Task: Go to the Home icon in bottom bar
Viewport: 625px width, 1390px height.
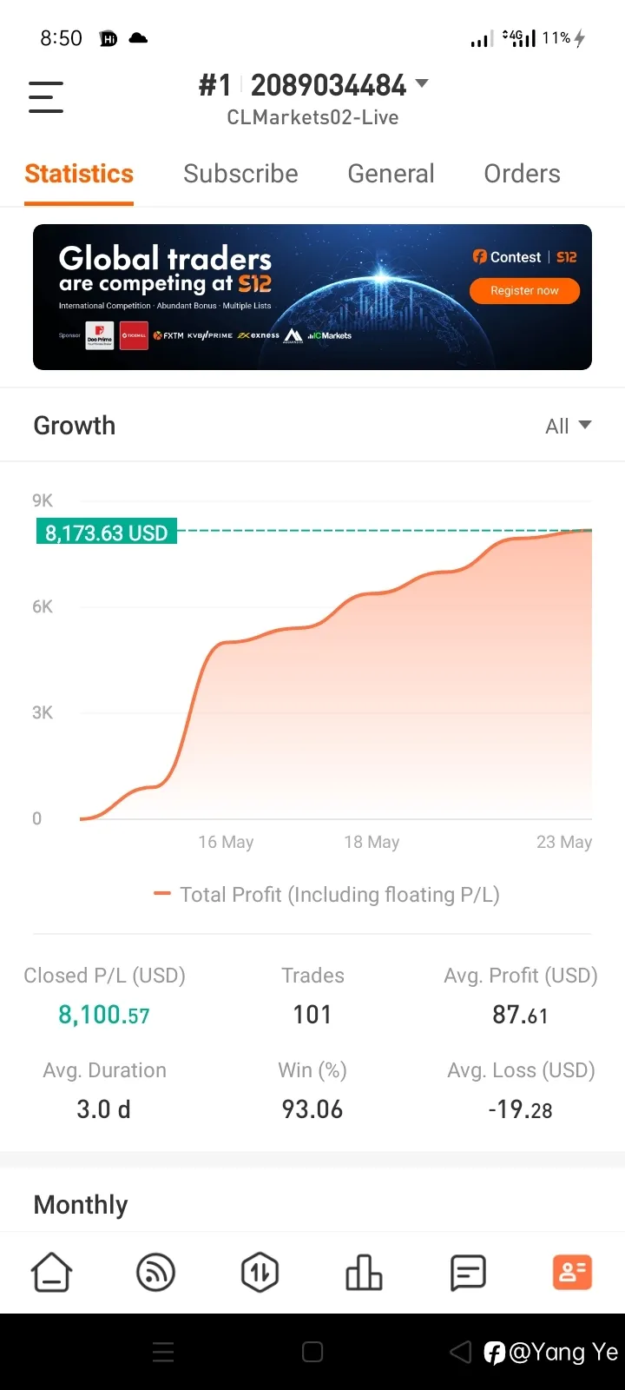Action: pyautogui.click(x=51, y=1273)
